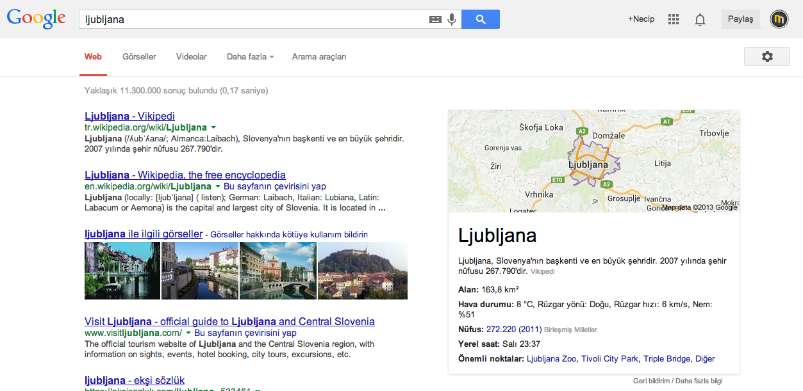Click the Önemli noktalar label
The image size is (803, 391).
click(491, 359)
